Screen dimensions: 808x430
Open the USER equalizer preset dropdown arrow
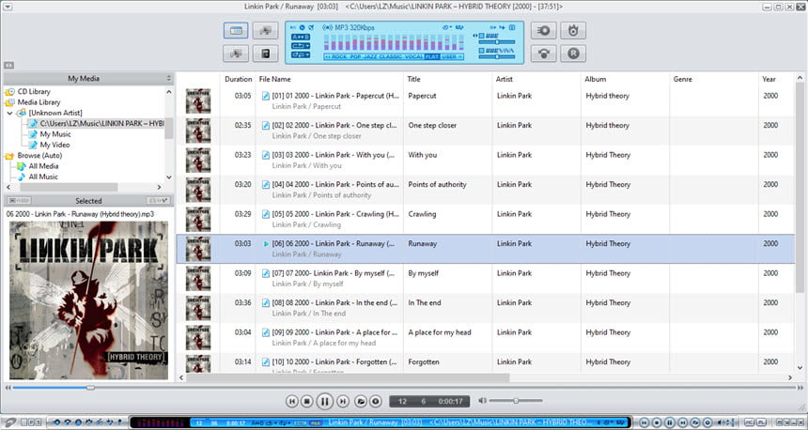tap(460, 56)
